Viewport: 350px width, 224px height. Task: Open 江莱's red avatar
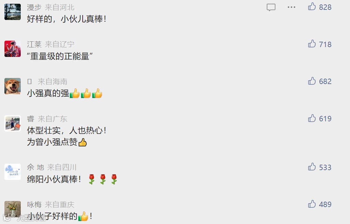[13, 49]
